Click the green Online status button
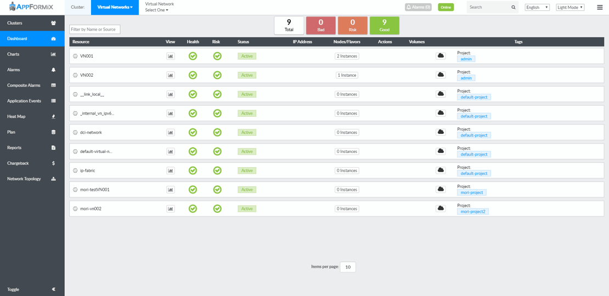 446,7
